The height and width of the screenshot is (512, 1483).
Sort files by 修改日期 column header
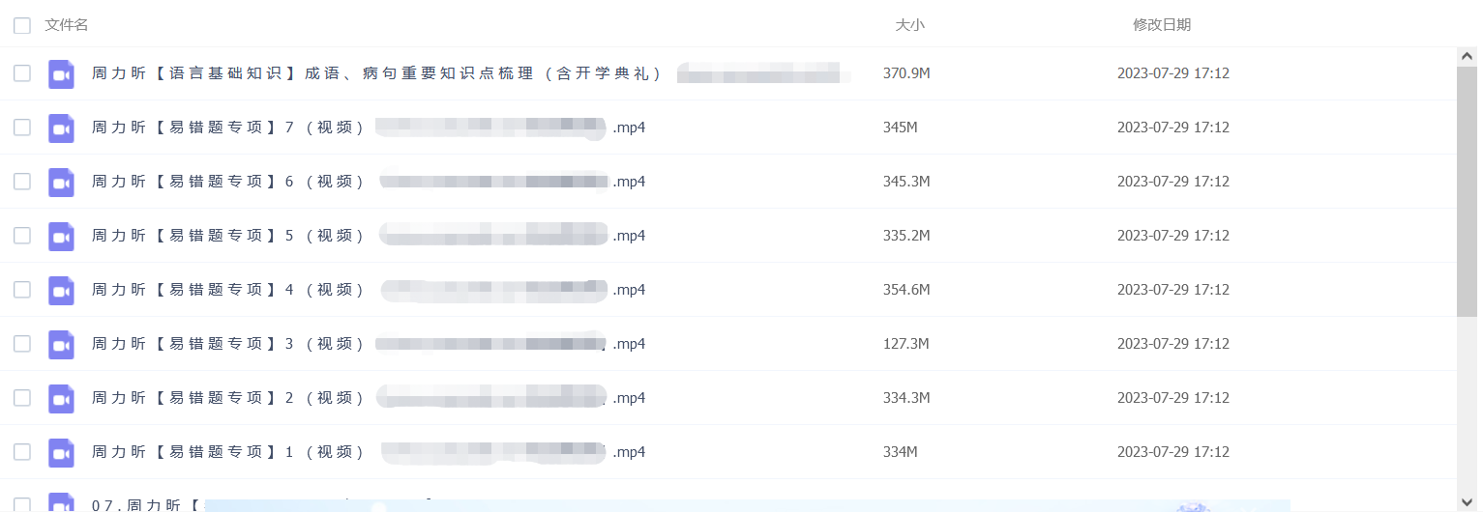[x=1162, y=25]
